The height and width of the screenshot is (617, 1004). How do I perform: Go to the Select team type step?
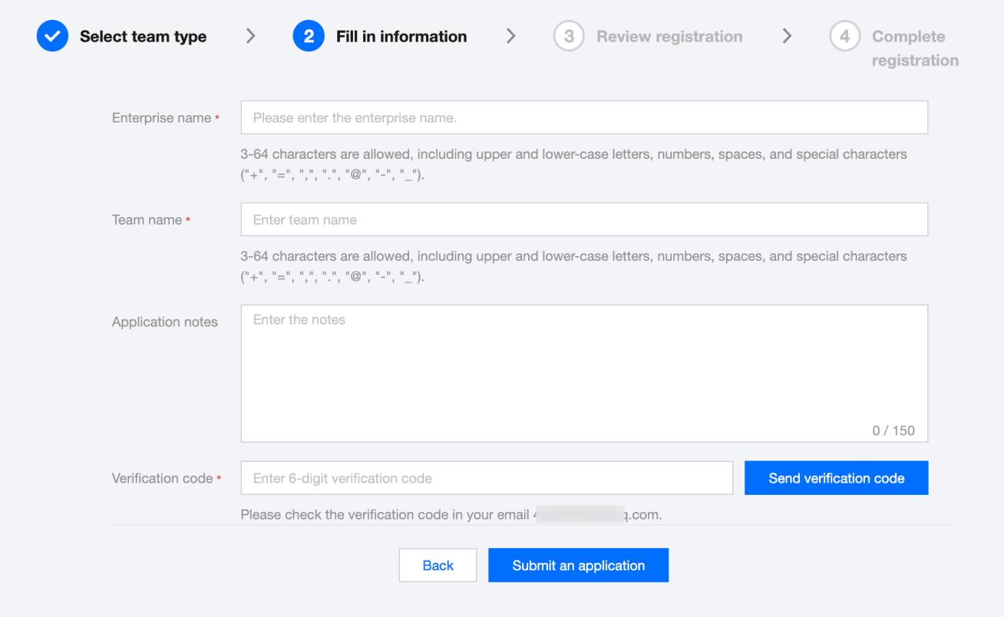[143, 36]
